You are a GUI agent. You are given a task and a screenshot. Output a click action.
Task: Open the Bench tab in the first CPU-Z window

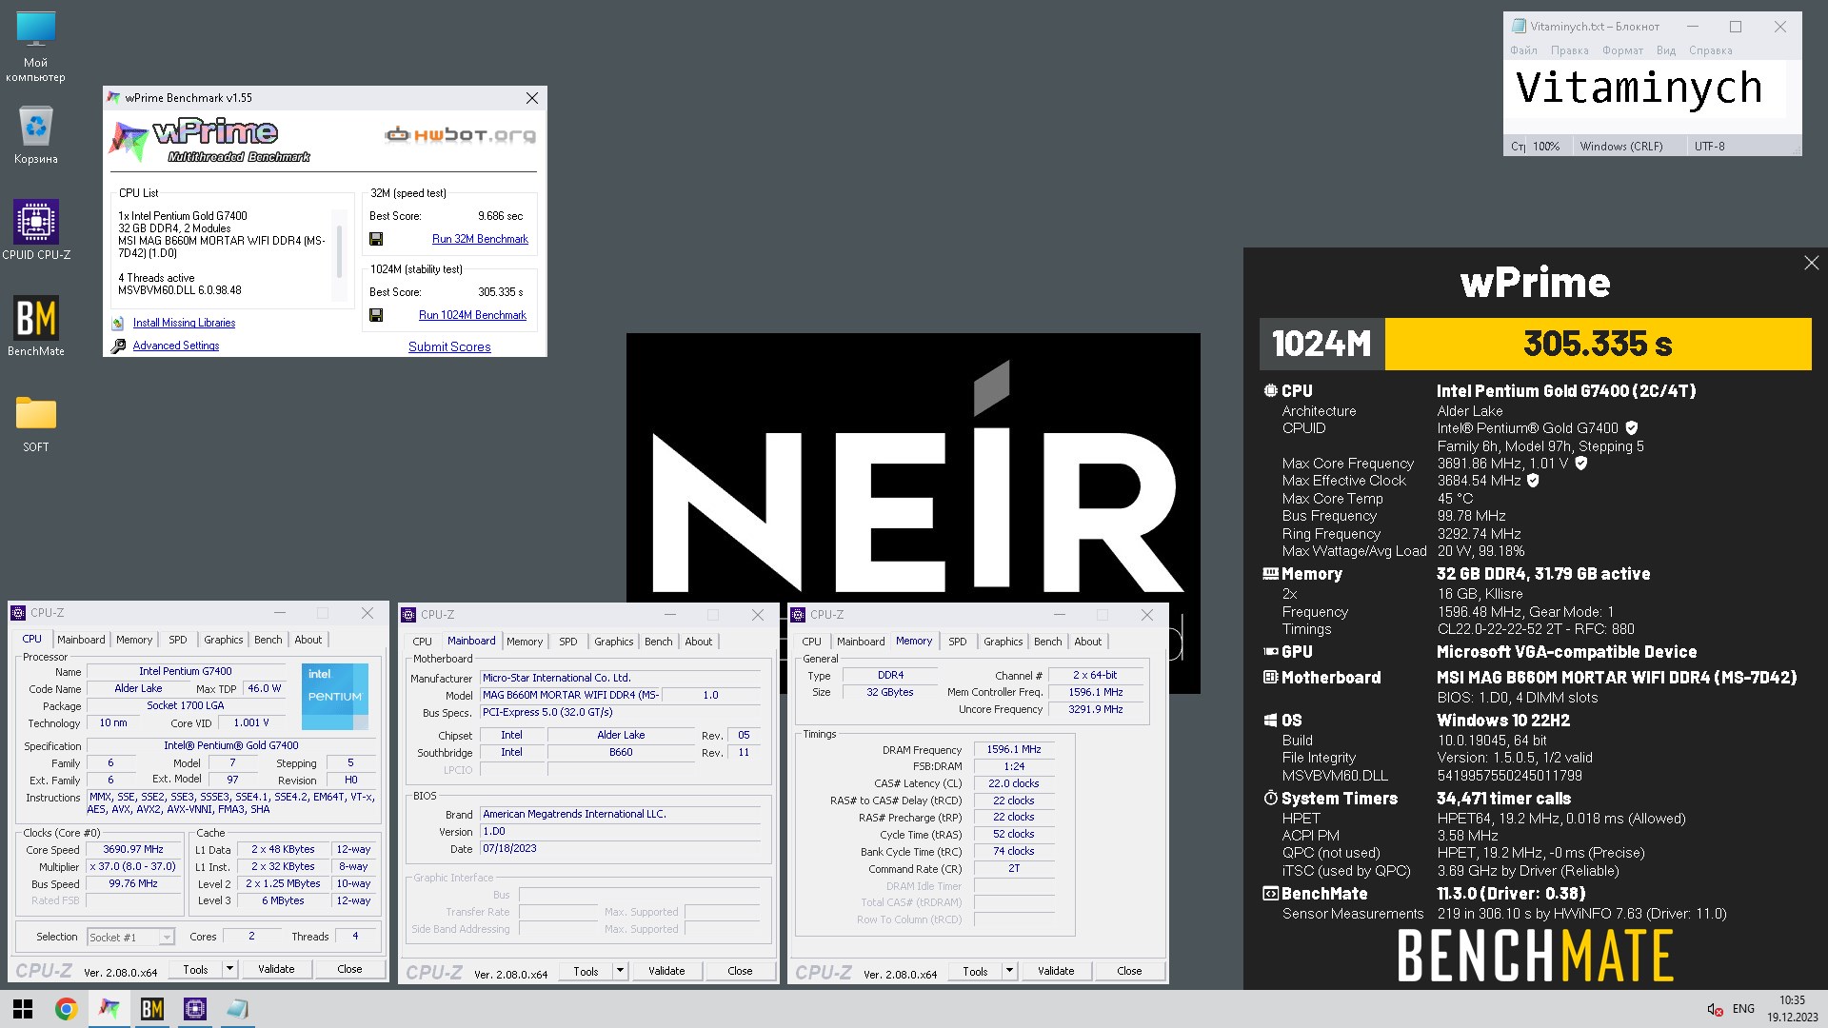point(268,640)
